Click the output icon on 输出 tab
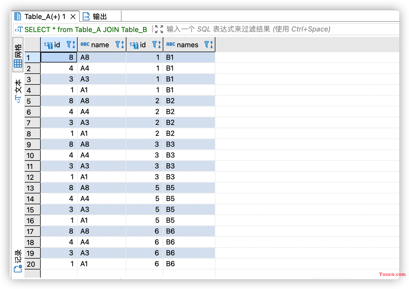This screenshot has height=289, width=409. tap(86, 17)
